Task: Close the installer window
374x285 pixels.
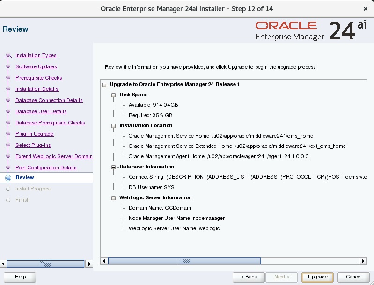Action: click(365, 9)
